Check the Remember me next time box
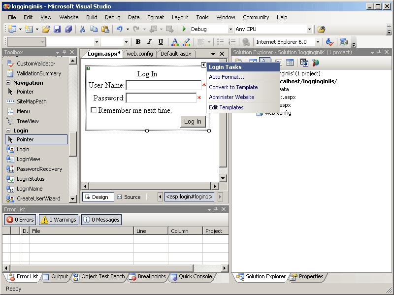394x295 pixels. pyautogui.click(x=94, y=110)
